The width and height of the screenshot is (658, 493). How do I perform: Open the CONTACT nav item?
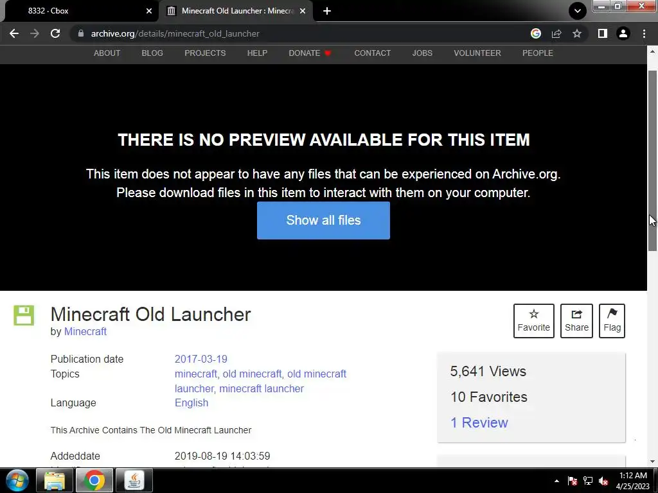(x=372, y=53)
